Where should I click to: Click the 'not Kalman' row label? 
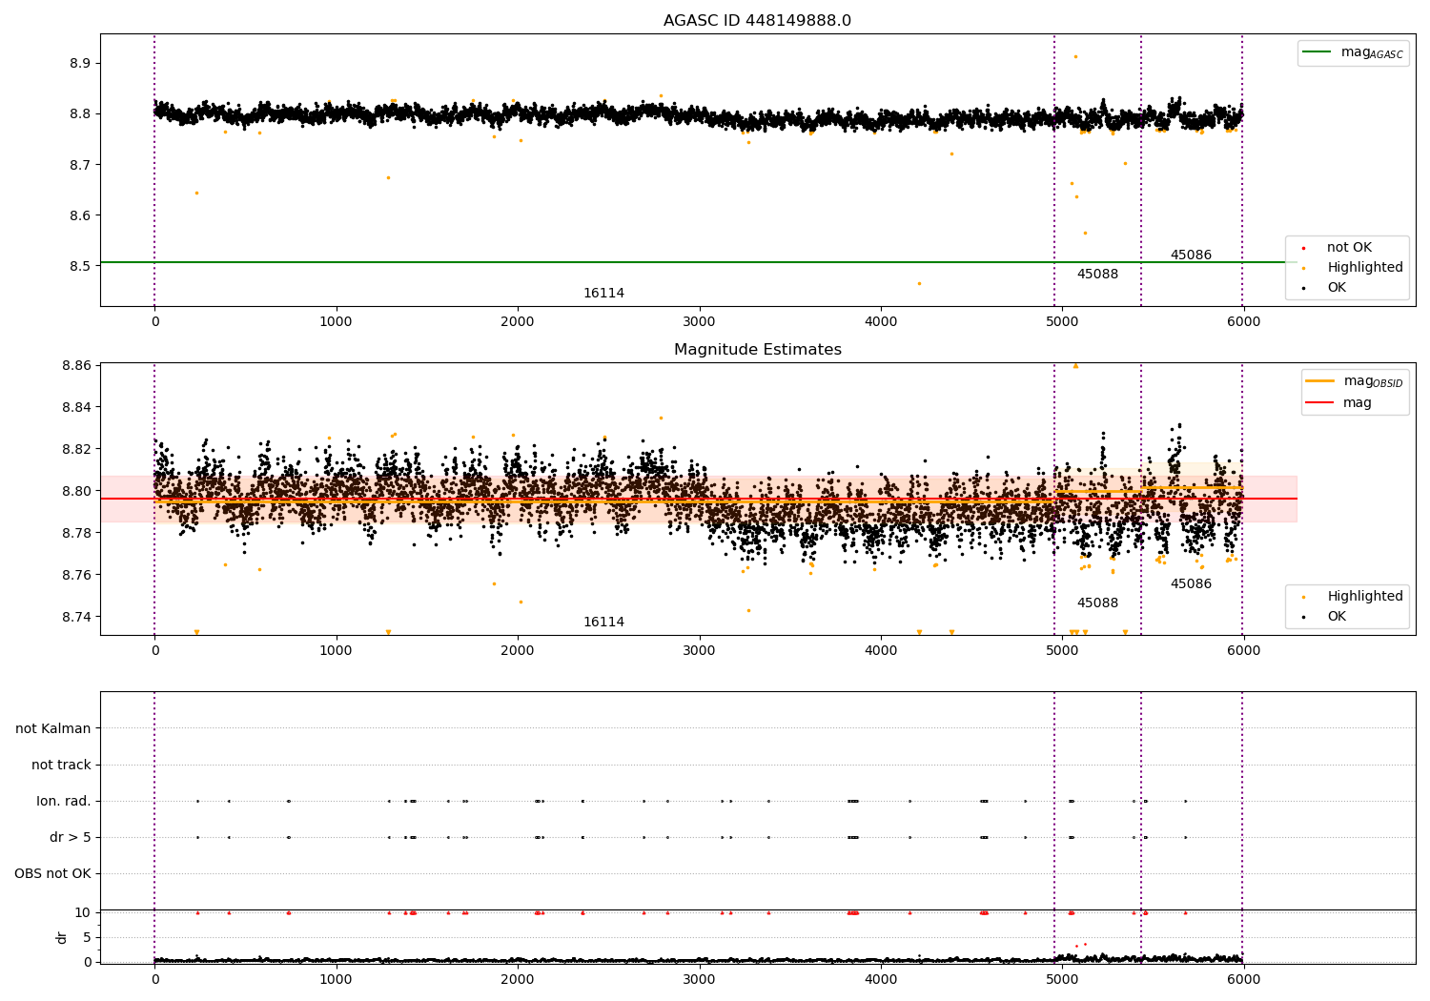point(53,729)
